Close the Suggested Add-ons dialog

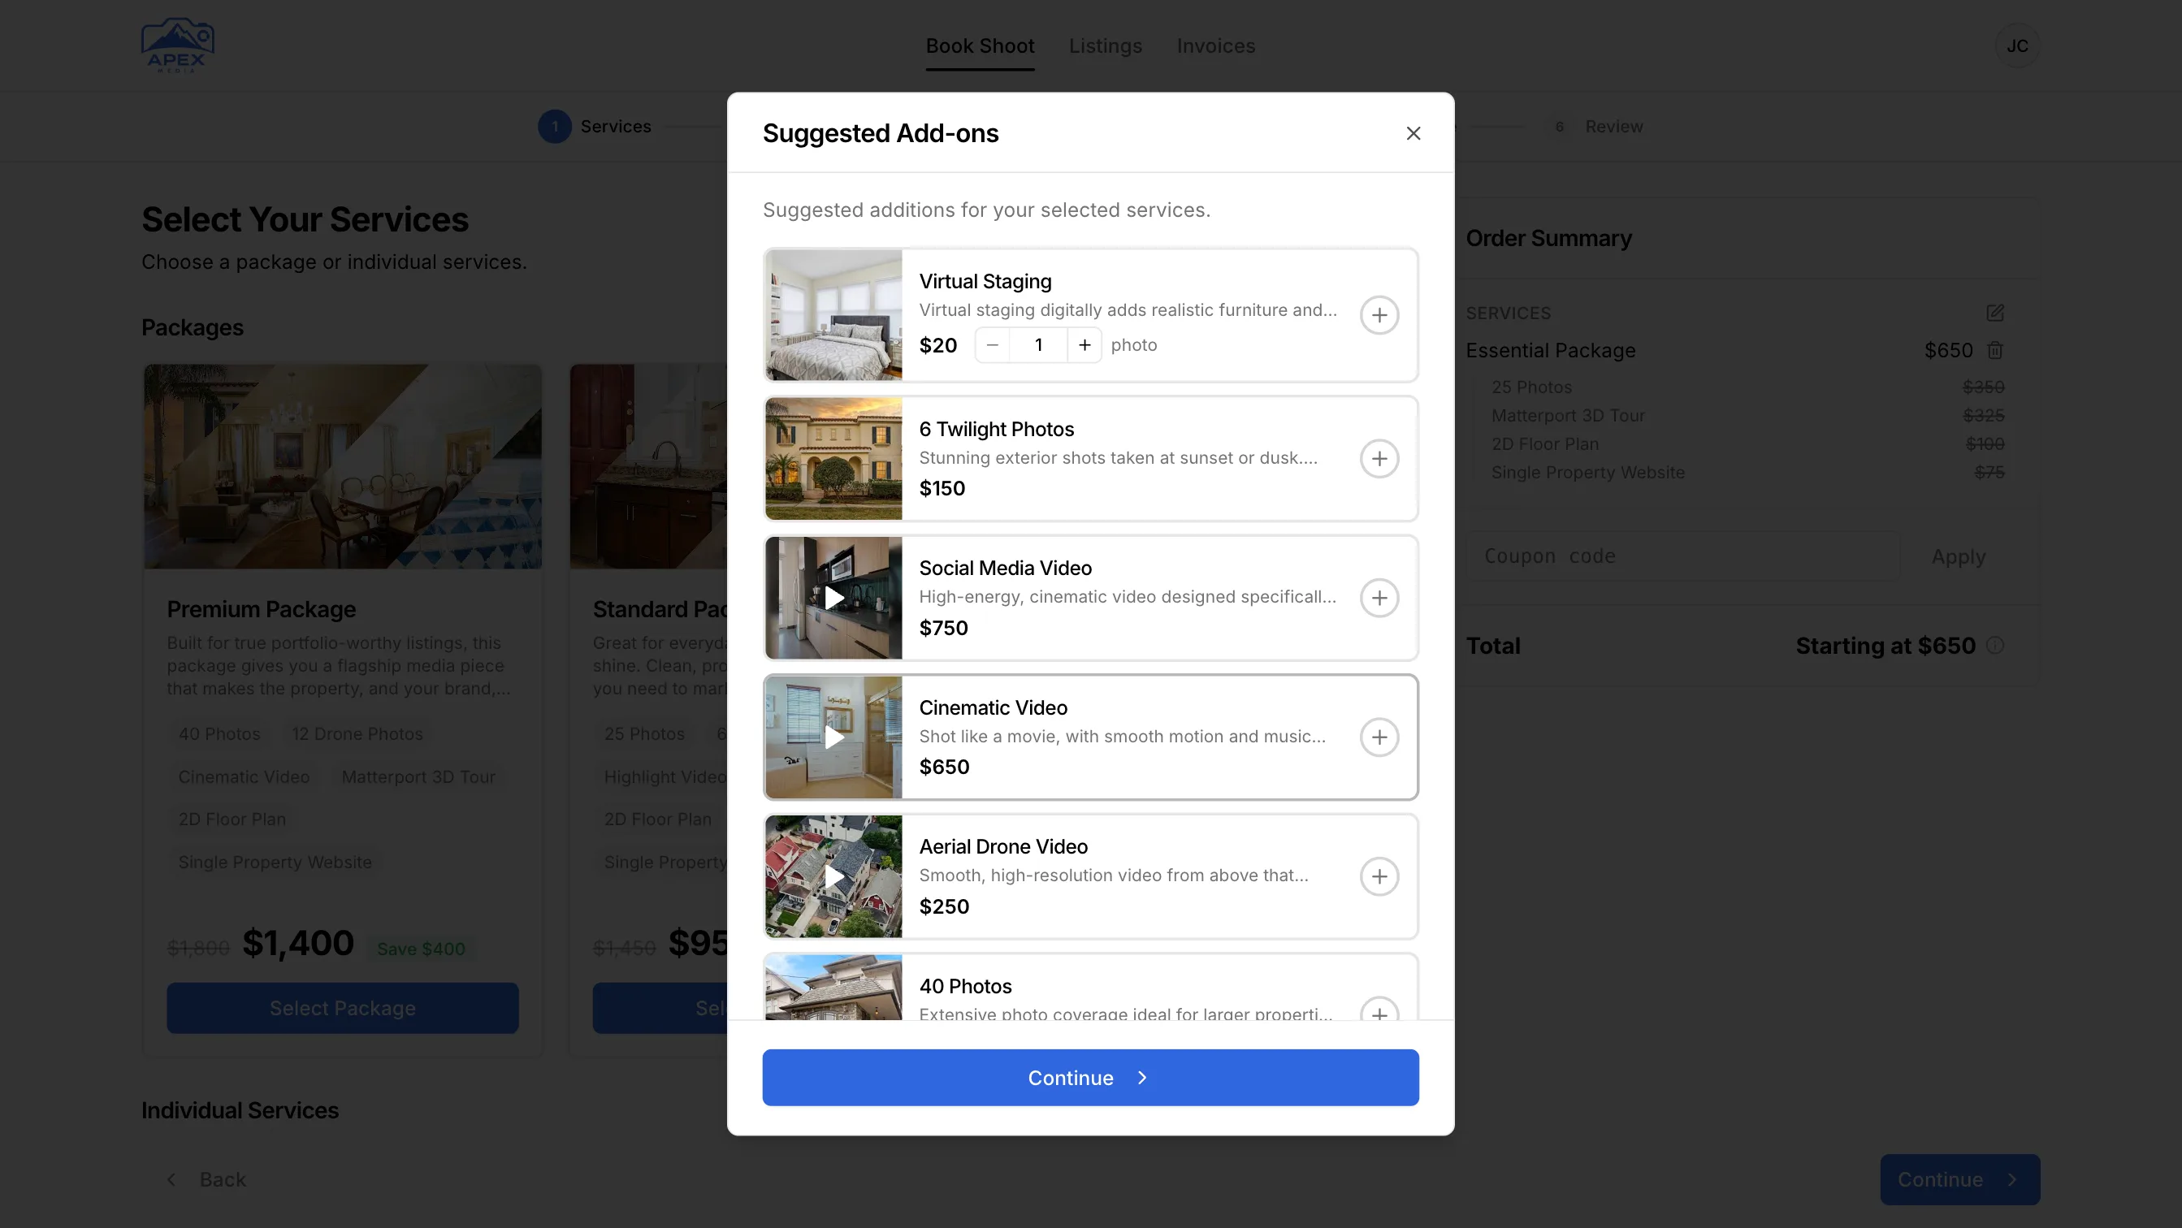click(1413, 133)
